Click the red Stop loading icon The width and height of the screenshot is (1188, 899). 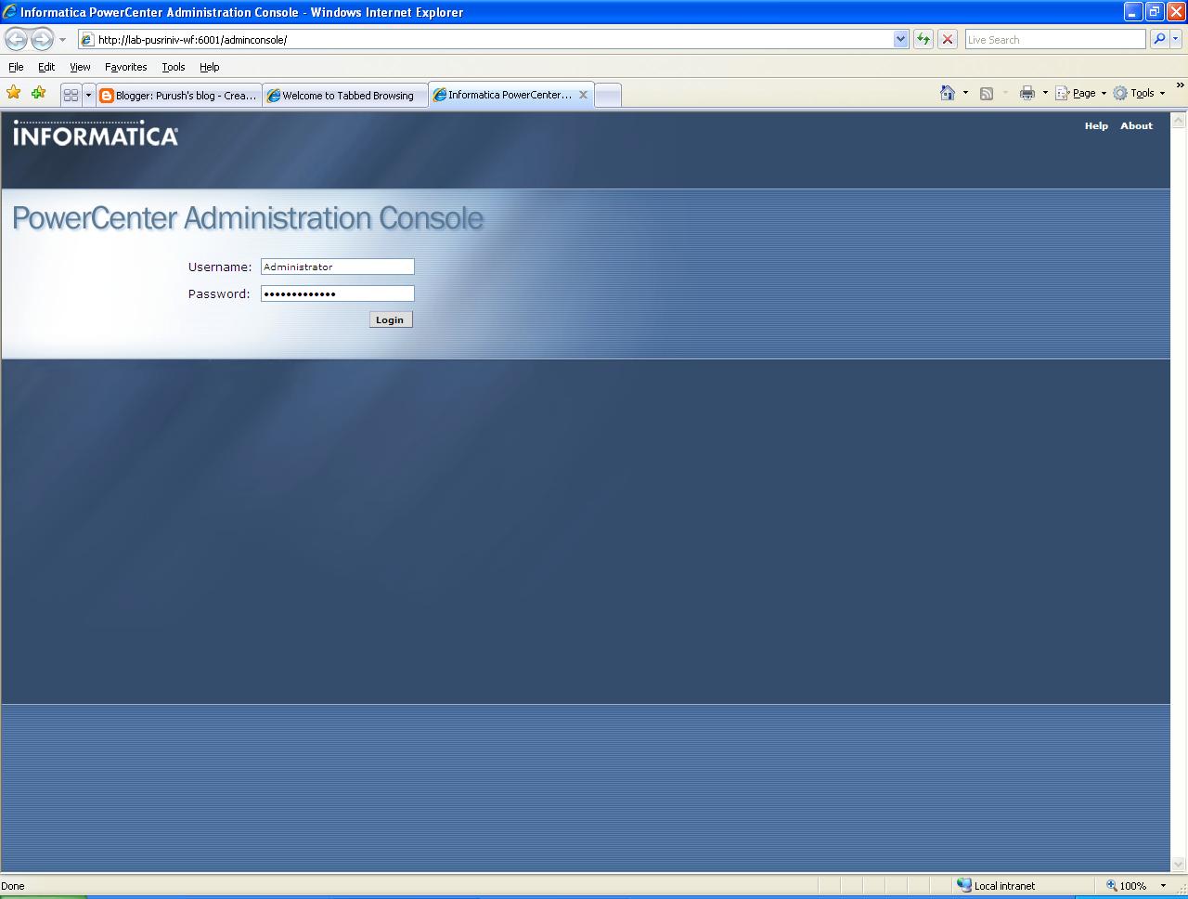click(x=948, y=39)
